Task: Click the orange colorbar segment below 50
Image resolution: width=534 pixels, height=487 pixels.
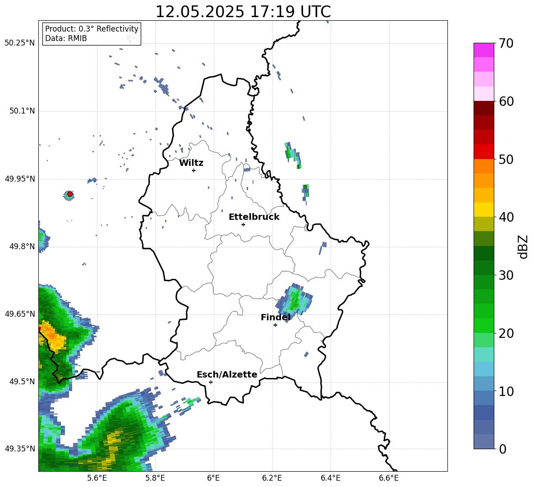Action: point(483,166)
